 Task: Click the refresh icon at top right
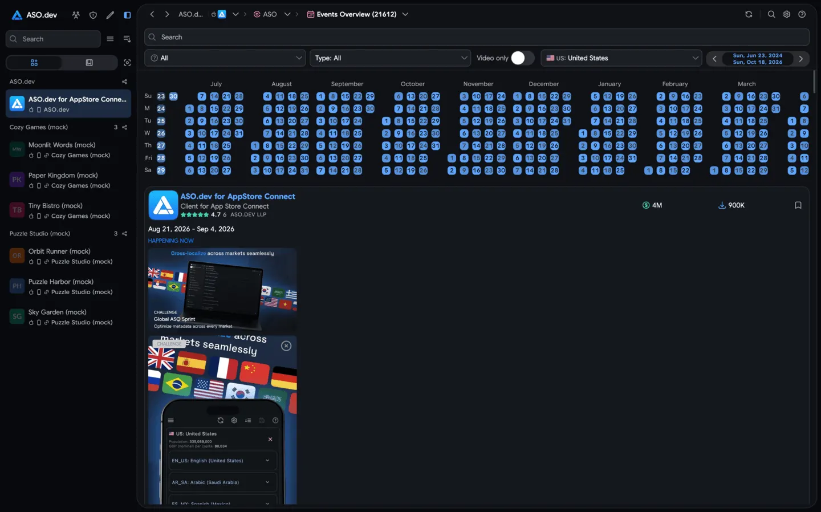click(x=749, y=14)
